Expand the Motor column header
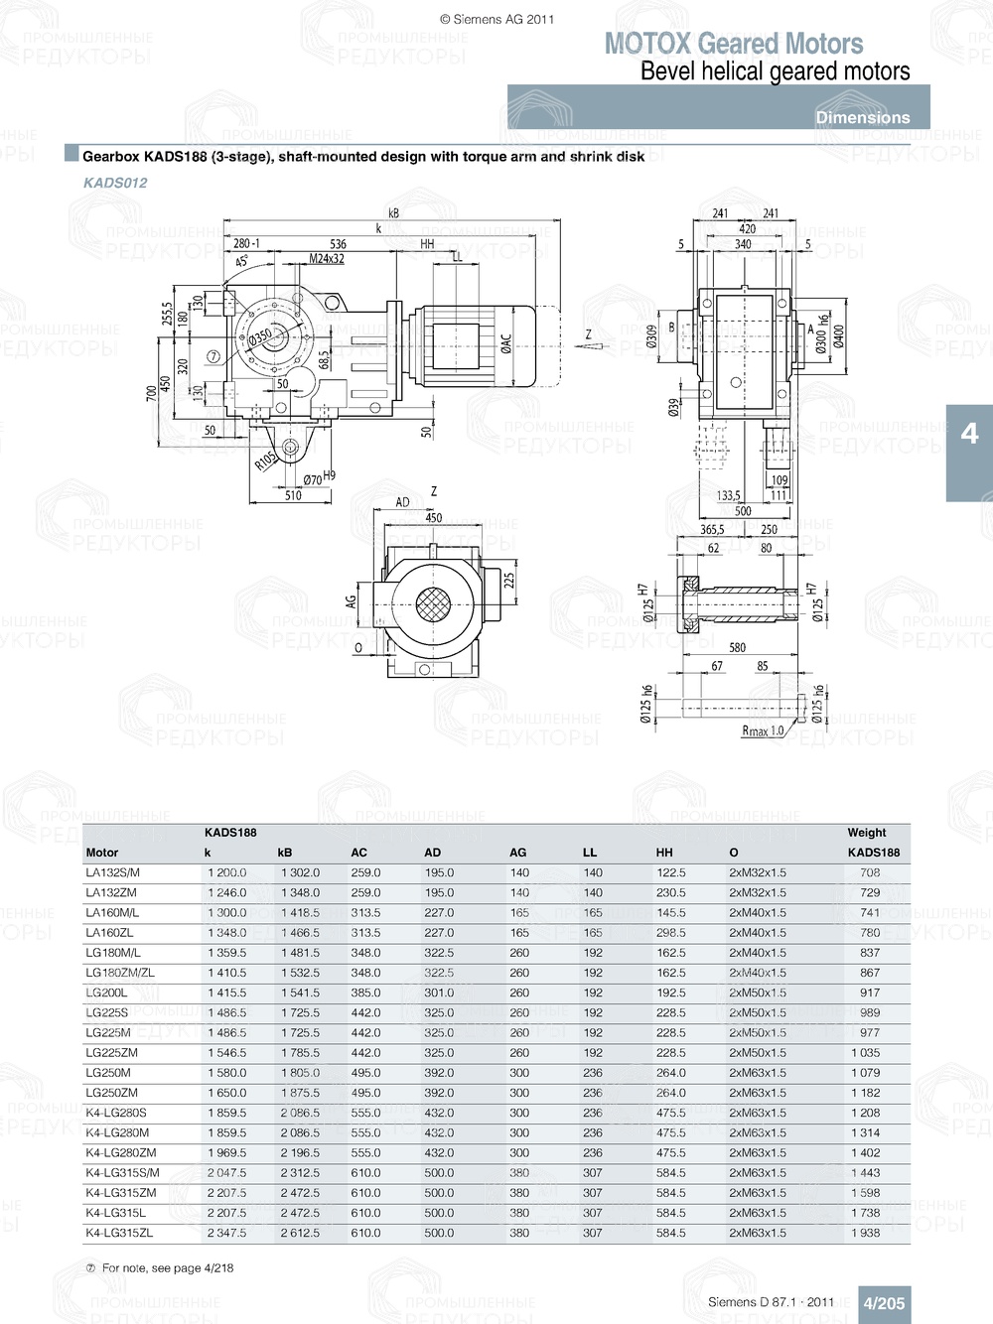The height and width of the screenshot is (1324, 993). point(100,853)
